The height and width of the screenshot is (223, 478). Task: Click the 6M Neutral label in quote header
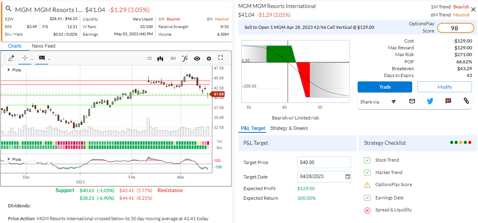[x=218, y=19]
